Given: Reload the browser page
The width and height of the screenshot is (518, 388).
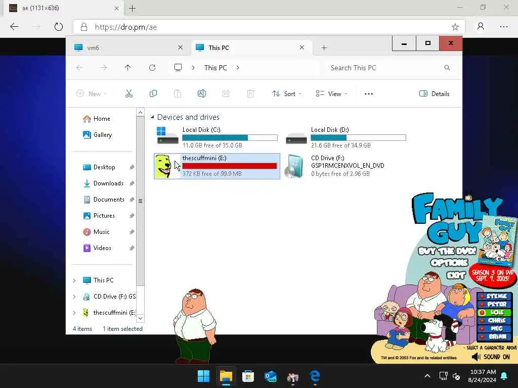Looking at the screenshot, I should point(59,27).
